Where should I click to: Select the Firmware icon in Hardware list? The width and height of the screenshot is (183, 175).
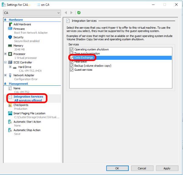10,29
